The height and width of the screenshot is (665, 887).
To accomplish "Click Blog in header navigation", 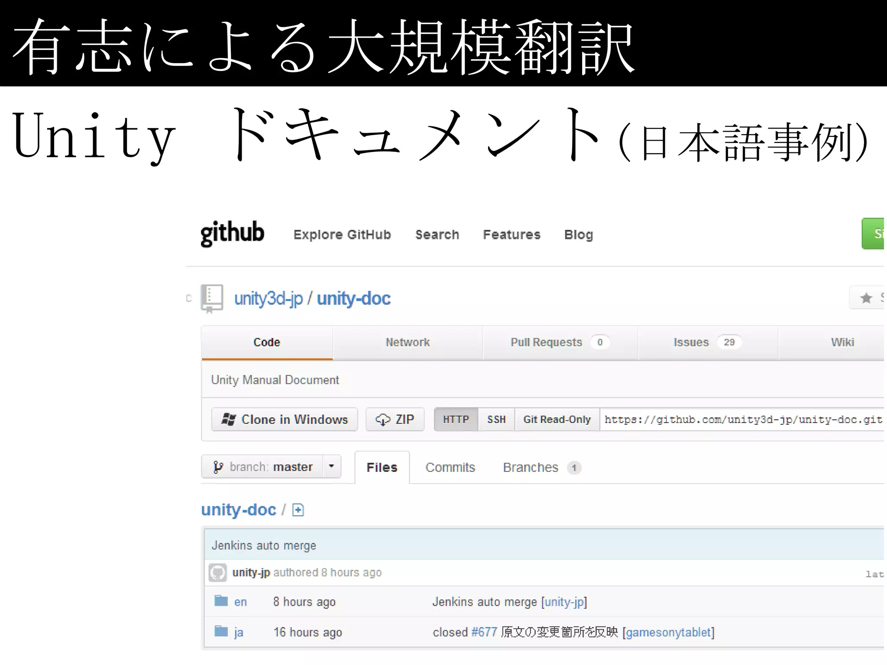I will [579, 235].
